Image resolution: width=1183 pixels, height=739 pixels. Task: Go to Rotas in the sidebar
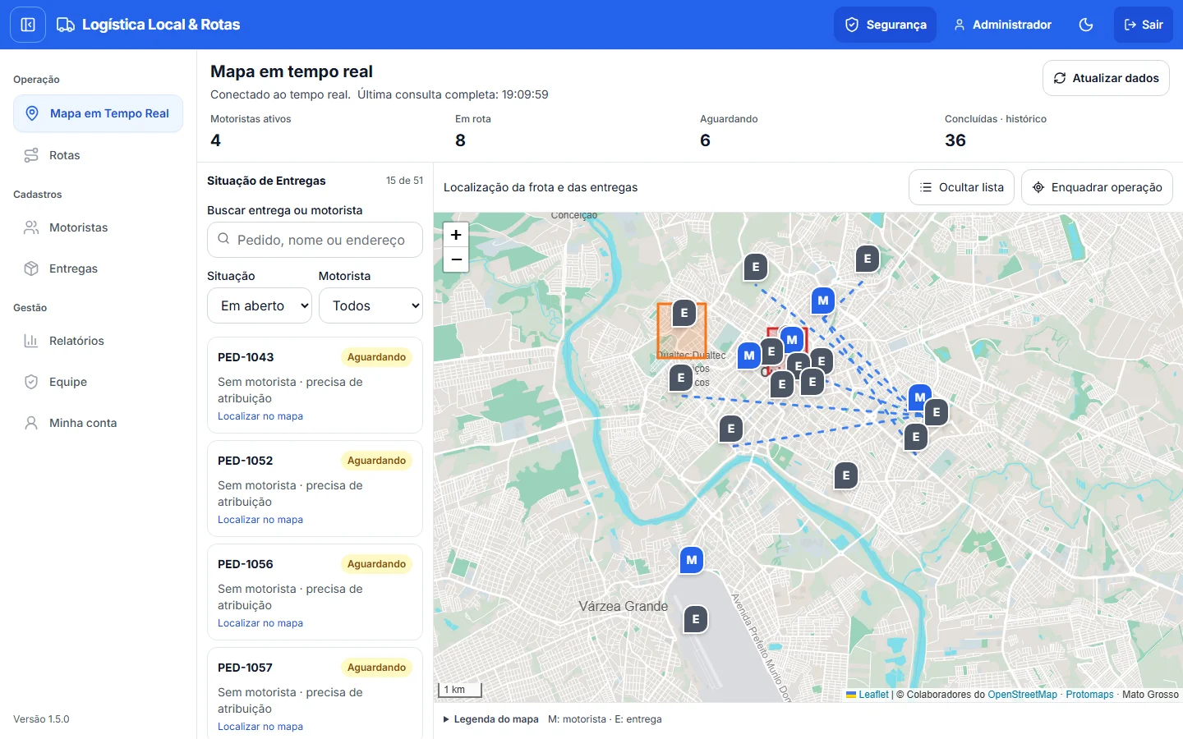coord(98,155)
